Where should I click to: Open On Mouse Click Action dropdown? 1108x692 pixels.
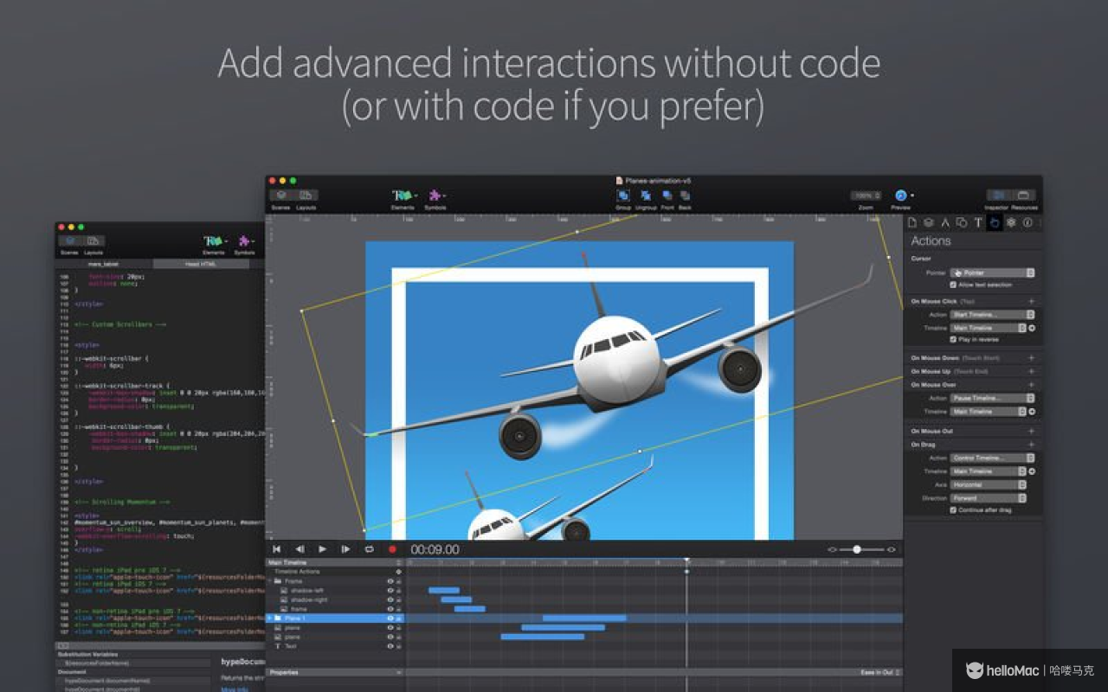tap(992, 315)
